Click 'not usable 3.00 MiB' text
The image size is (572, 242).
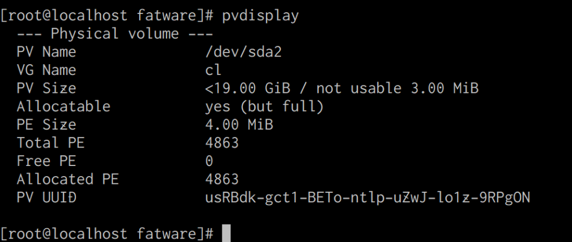pyautogui.click(x=397, y=88)
